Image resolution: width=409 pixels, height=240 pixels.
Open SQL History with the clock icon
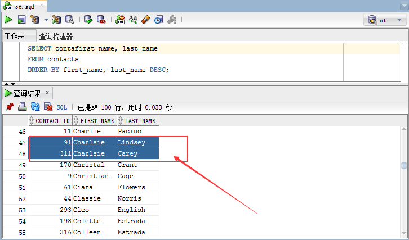159,20
